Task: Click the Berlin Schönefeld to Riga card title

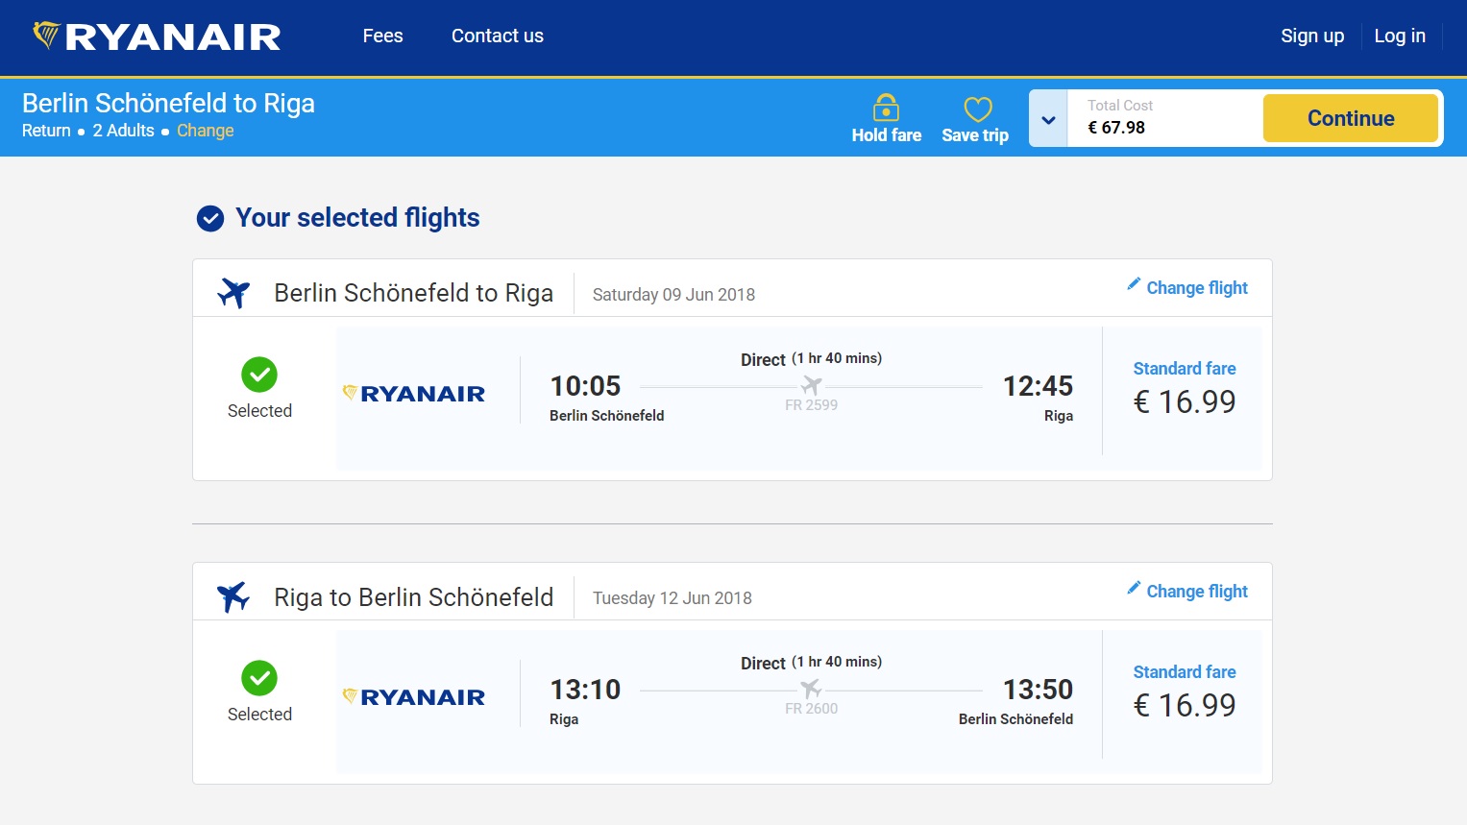Action: (413, 293)
